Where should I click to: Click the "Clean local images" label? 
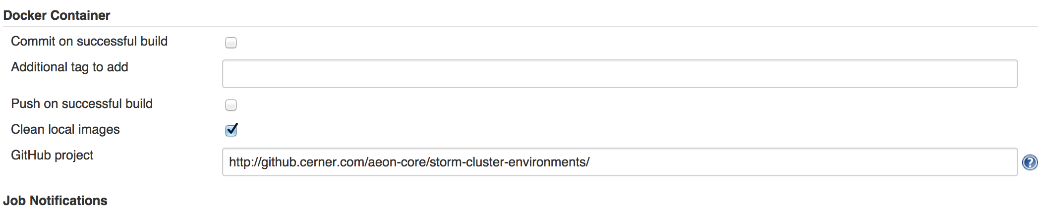coord(65,129)
